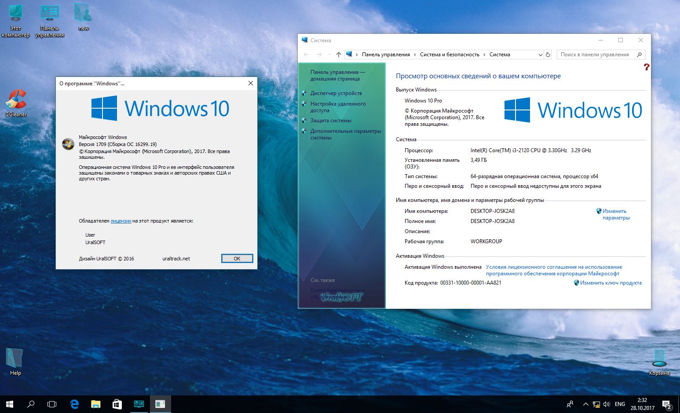
Task: Open the People icon in the system tray
Action: (x=570, y=404)
